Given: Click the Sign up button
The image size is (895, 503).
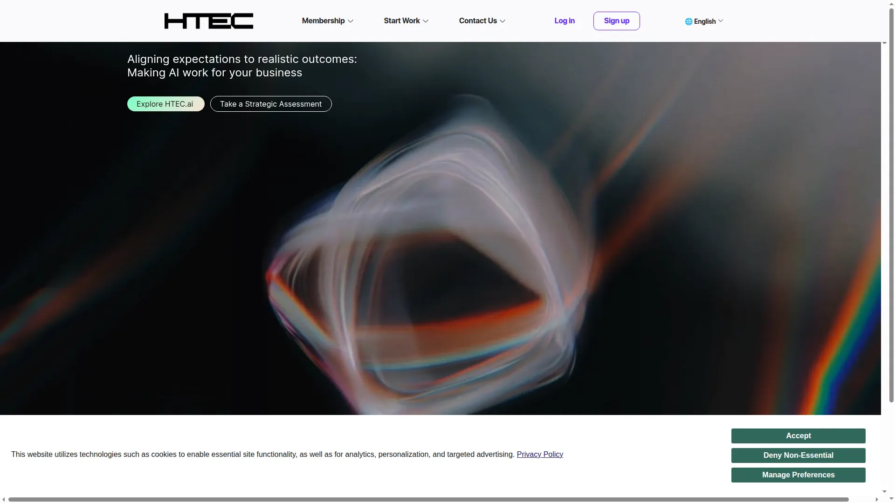Looking at the screenshot, I should (x=616, y=21).
